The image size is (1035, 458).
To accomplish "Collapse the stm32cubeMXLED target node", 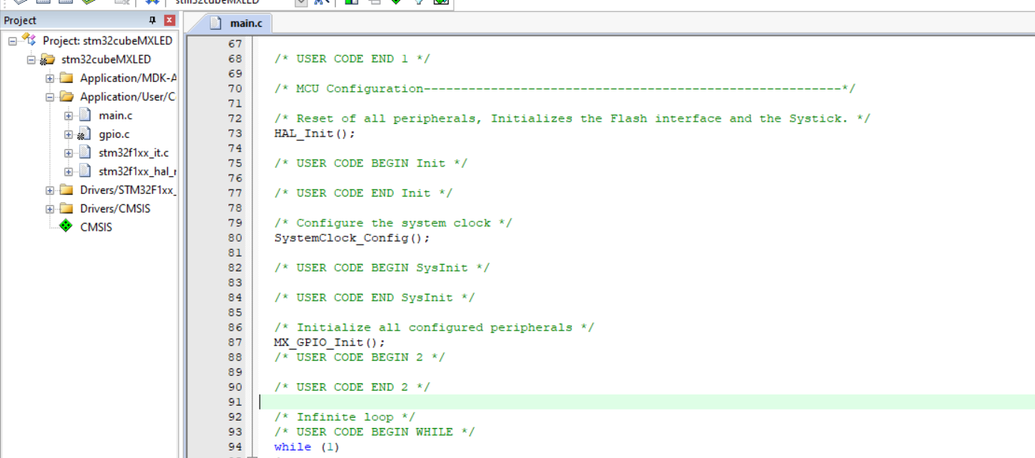I will [x=31, y=59].
